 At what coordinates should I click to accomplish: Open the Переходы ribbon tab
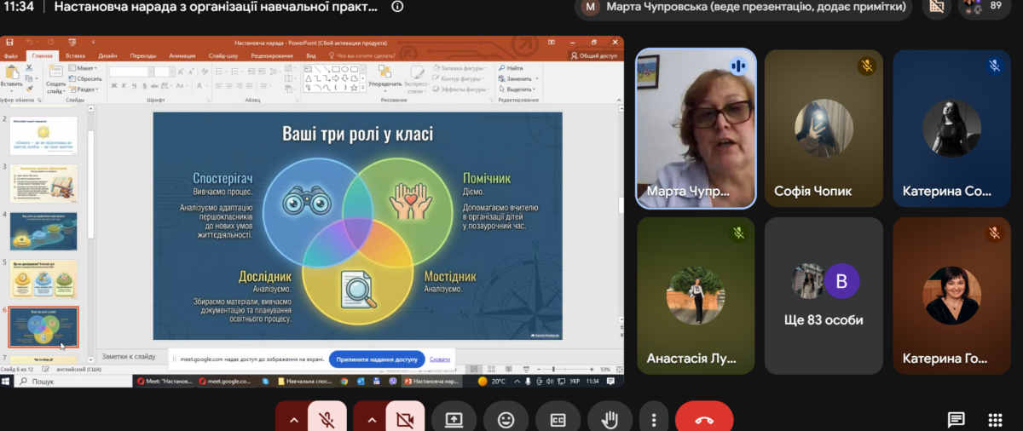(144, 55)
